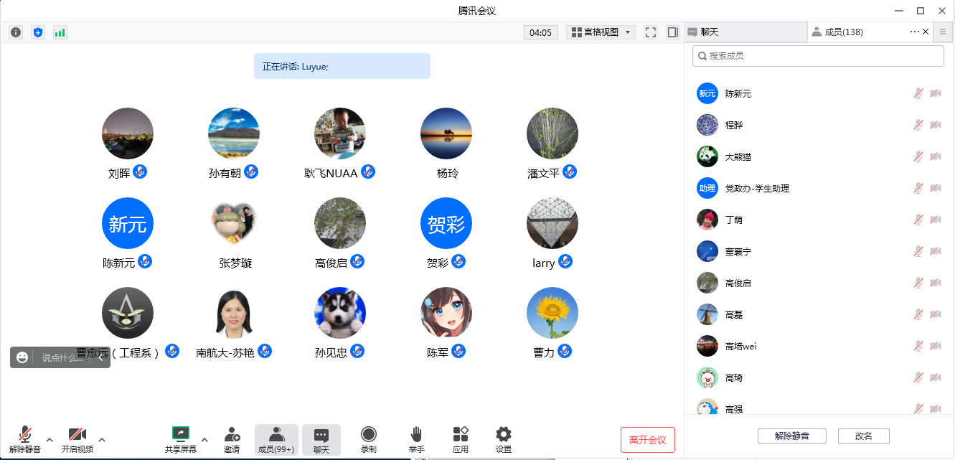Switch to the 聊天 tab
This screenshot has width=955, height=460.
pos(745,32)
